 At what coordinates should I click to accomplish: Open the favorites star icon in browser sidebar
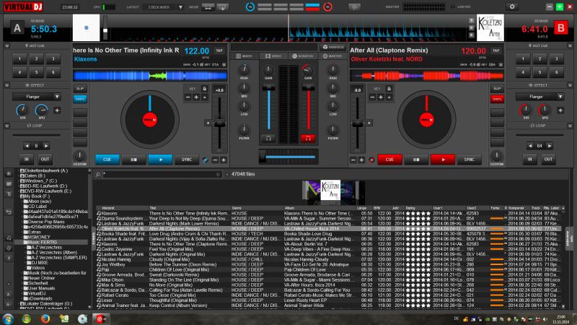(9, 173)
